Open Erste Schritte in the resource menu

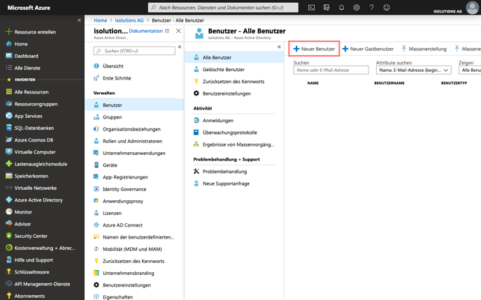(x=117, y=78)
